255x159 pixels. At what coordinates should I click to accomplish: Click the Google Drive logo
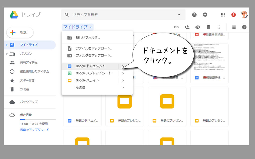[14, 15]
